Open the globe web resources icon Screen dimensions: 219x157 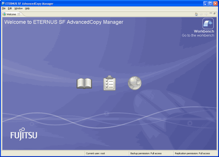[x=135, y=83]
